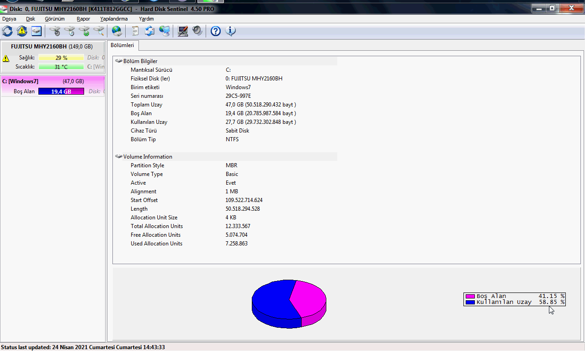Click the disk icon beside Volume Information
Image resolution: width=585 pixels, height=351 pixels.
pyautogui.click(x=119, y=156)
